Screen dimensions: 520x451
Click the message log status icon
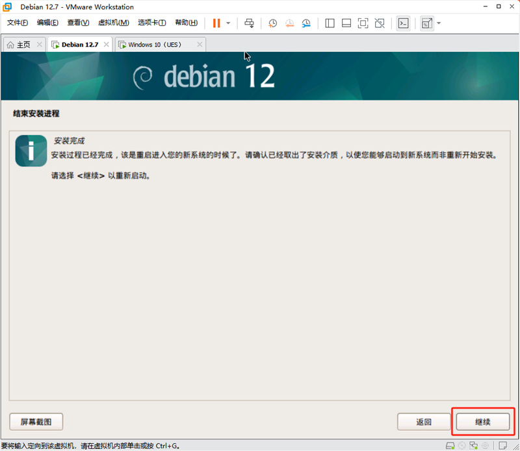tap(502, 446)
